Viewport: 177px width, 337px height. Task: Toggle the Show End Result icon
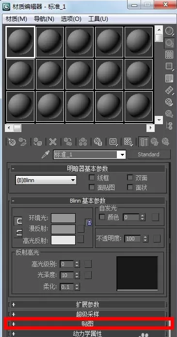click(144, 142)
